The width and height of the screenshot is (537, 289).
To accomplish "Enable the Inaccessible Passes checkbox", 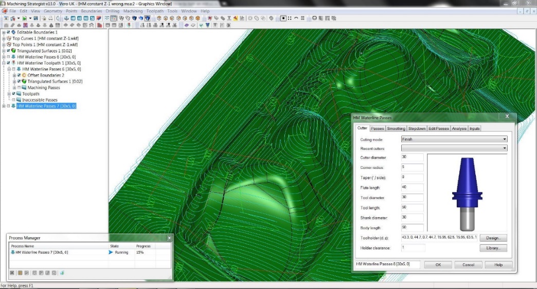I will (14, 100).
